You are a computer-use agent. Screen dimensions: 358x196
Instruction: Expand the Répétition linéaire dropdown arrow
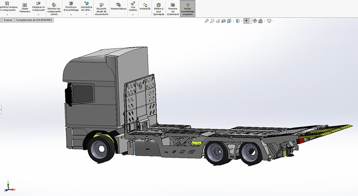7,15
